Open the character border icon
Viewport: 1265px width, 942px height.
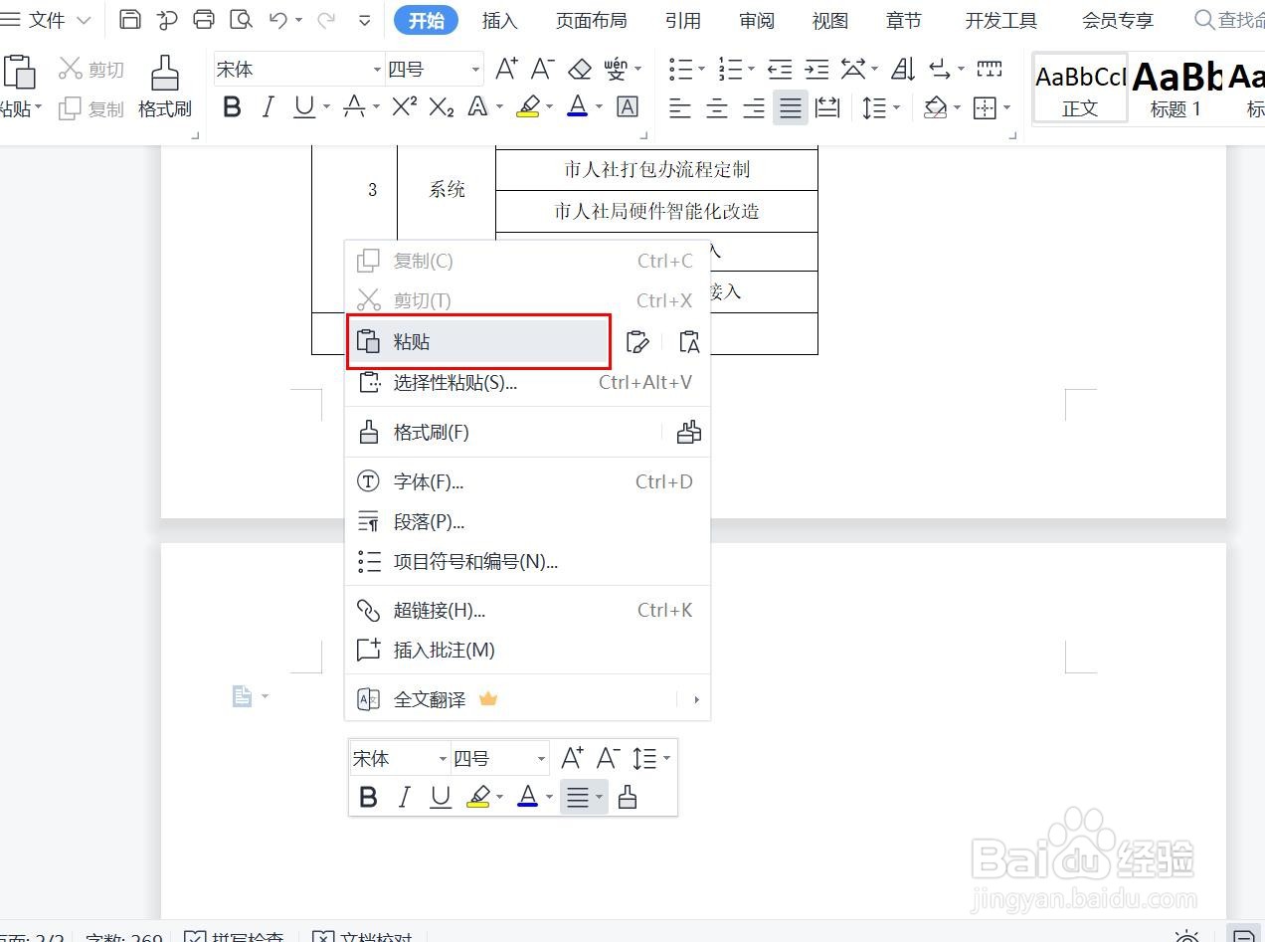coord(627,106)
